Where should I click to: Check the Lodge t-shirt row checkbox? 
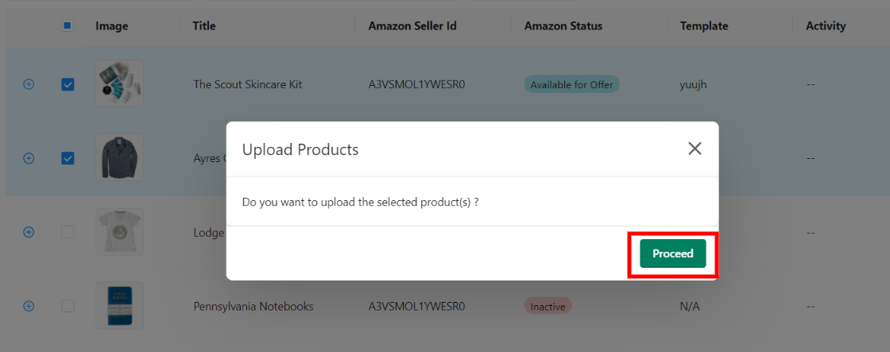click(x=68, y=232)
